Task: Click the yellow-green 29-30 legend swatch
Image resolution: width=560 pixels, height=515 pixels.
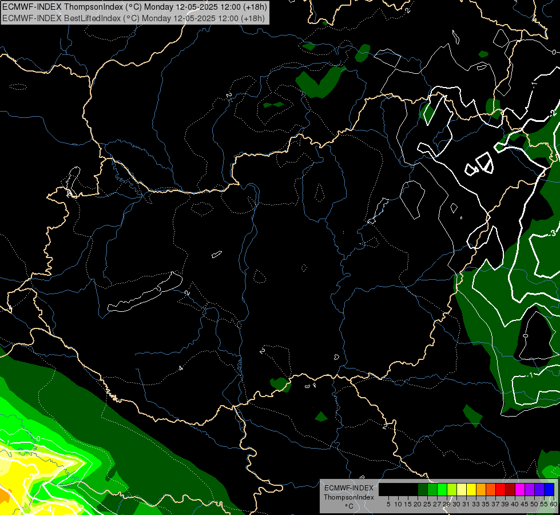Action: pyautogui.click(x=452, y=489)
